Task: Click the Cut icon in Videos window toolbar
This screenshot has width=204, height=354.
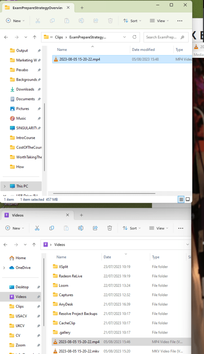Action: pos(37,228)
